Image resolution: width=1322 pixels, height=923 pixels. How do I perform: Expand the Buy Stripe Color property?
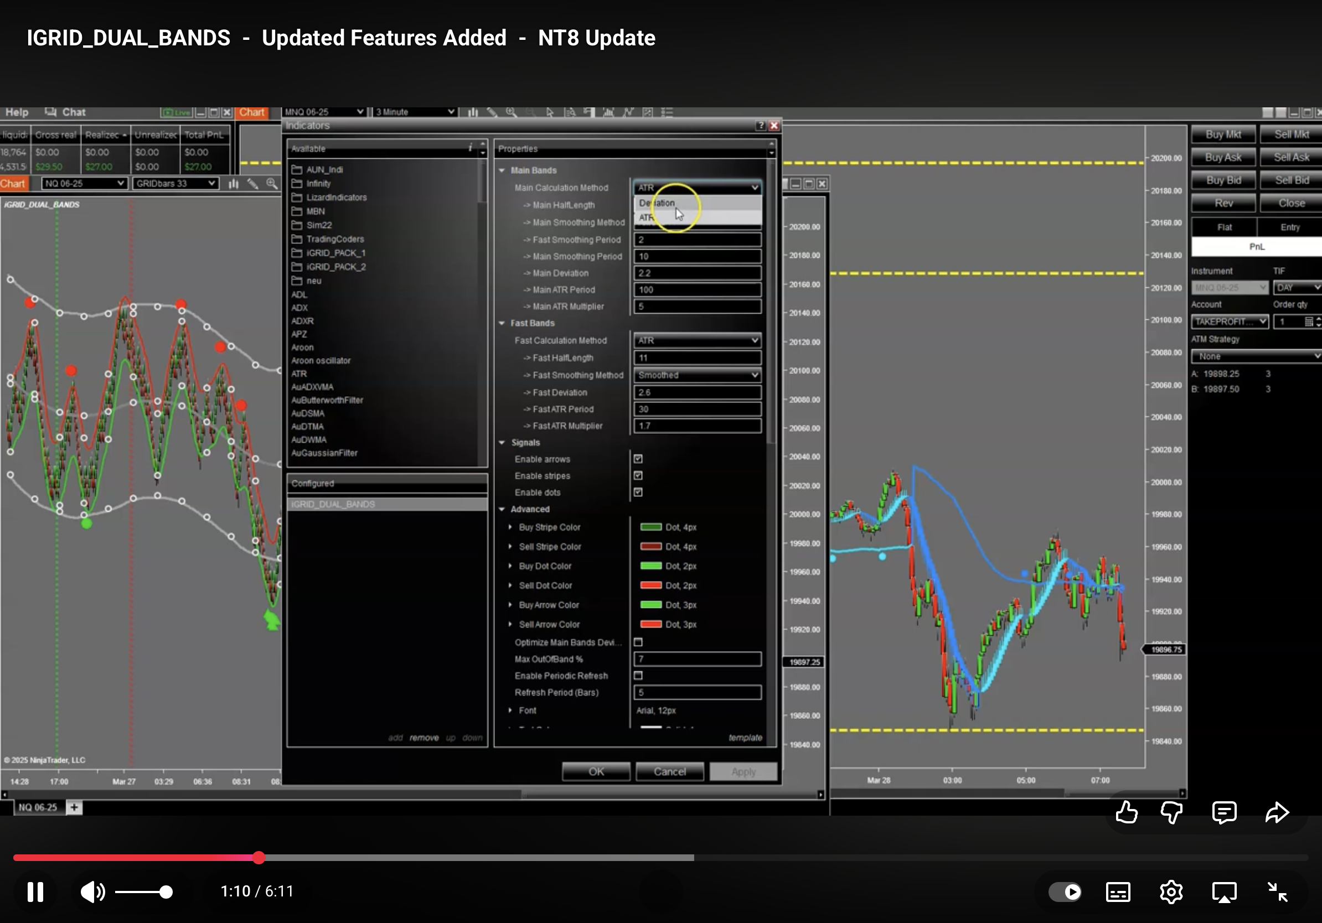pos(510,527)
